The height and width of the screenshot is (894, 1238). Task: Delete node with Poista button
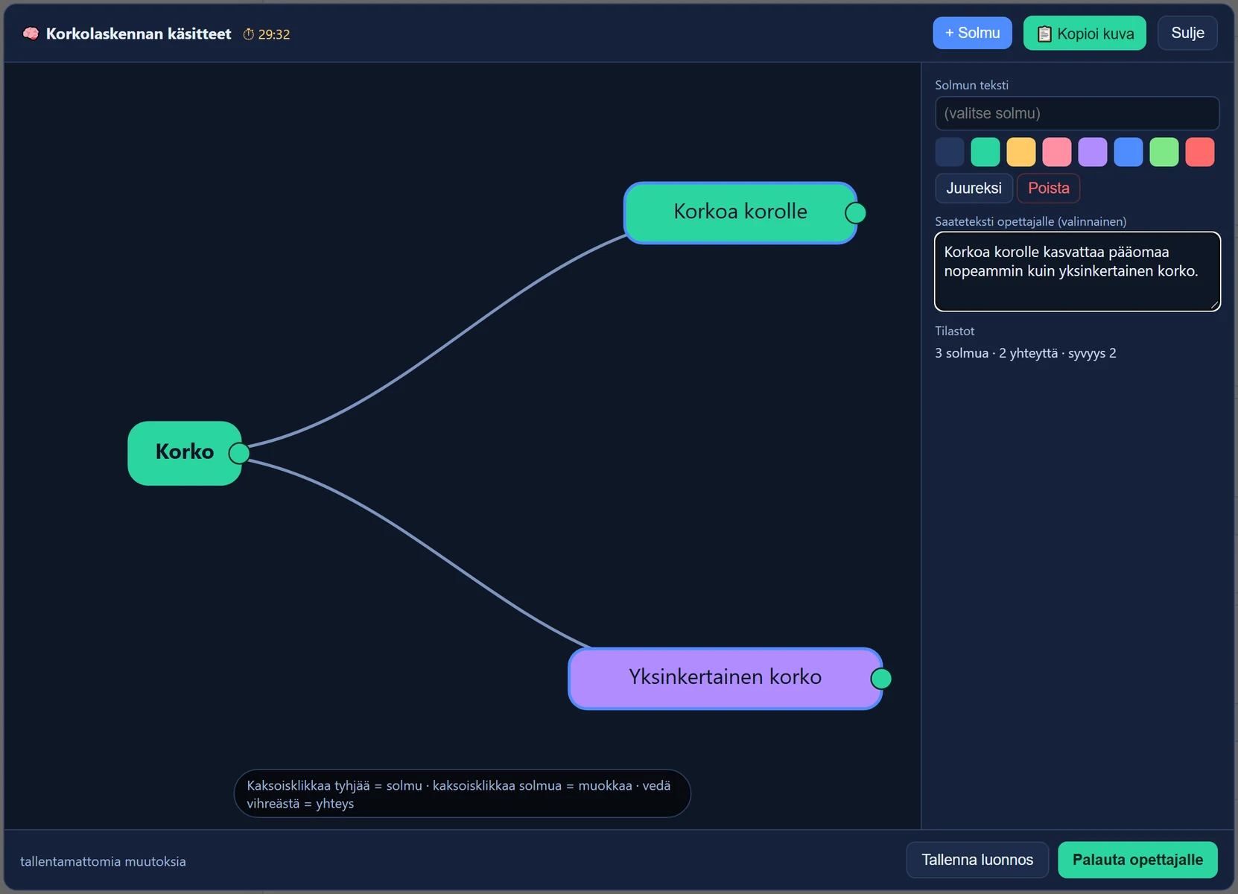pyautogui.click(x=1048, y=188)
